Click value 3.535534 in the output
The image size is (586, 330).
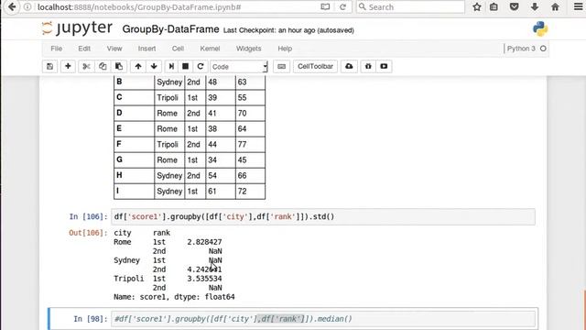point(204,279)
